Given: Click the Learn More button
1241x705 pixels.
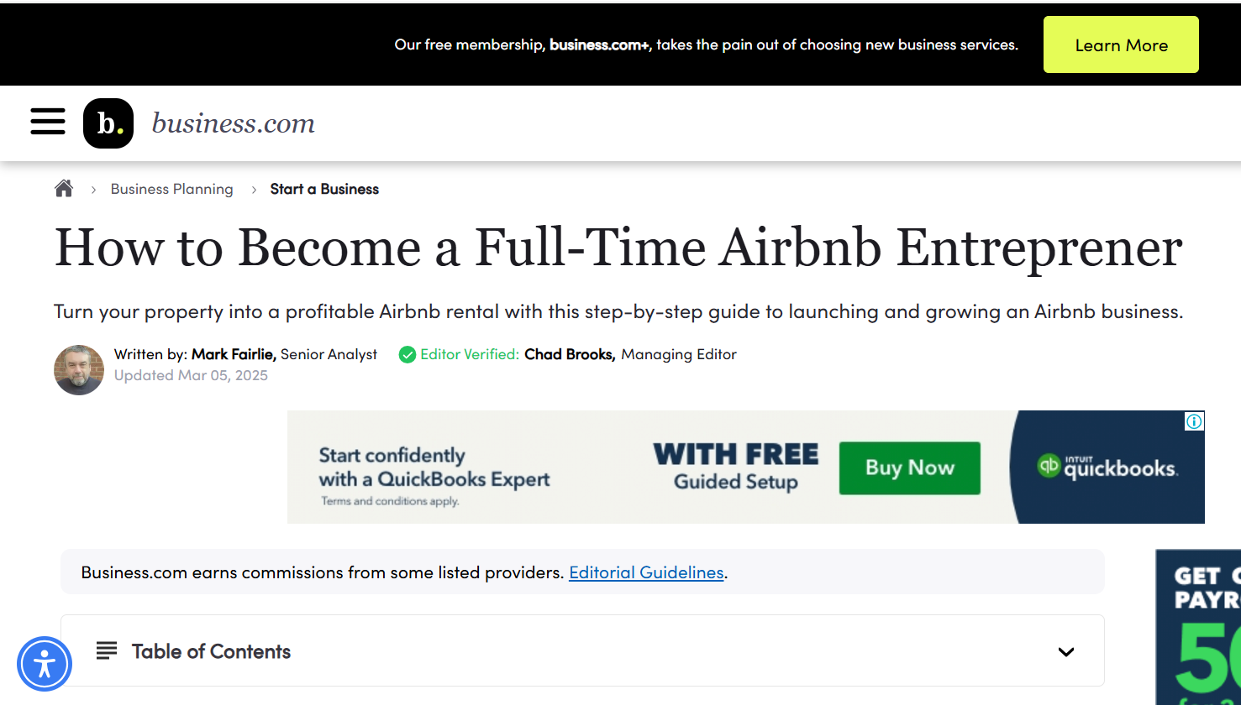Looking at the screenshot, I should click(x=1121, y=44).
